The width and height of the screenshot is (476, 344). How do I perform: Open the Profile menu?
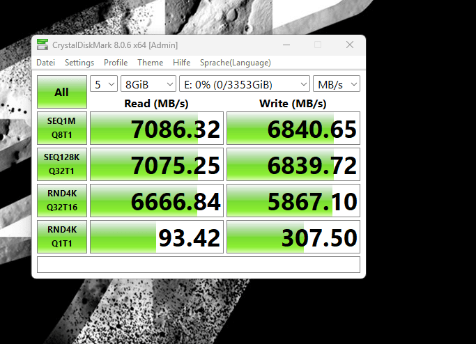click(x=116, y=63)
